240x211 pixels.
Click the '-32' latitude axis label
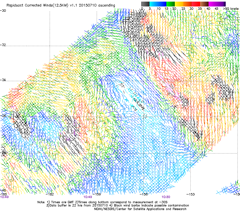click(x=3, y=45)
